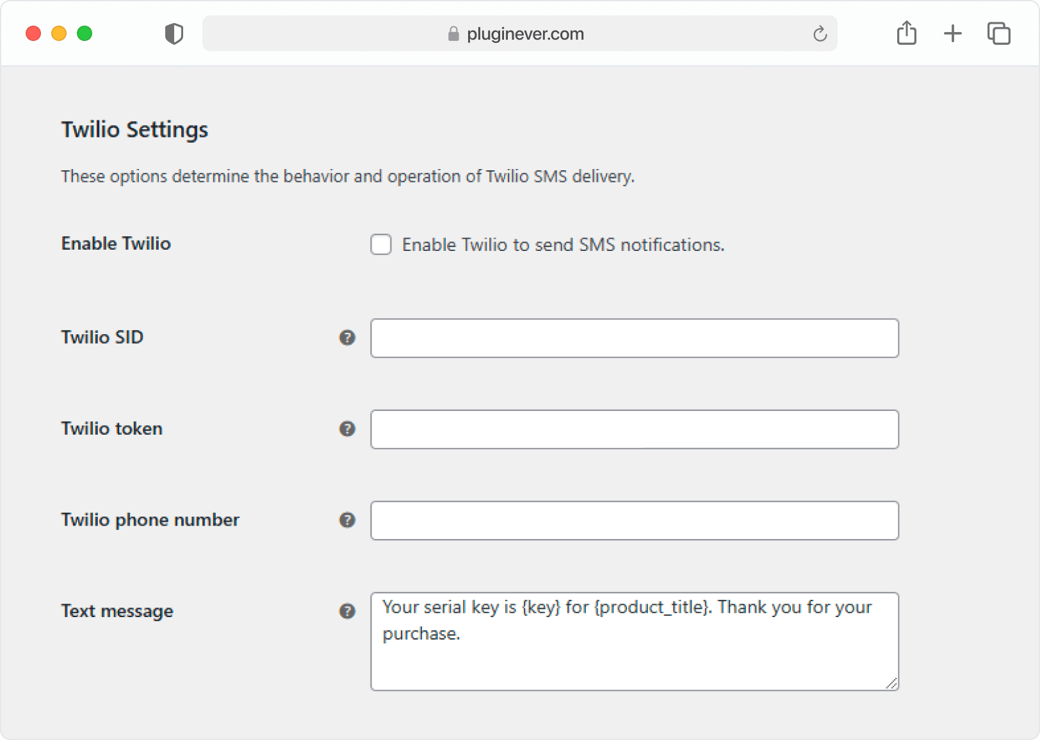Click the 'Text message' label

tap(117, 611)
